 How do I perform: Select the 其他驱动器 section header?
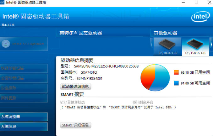click(165, 33)
